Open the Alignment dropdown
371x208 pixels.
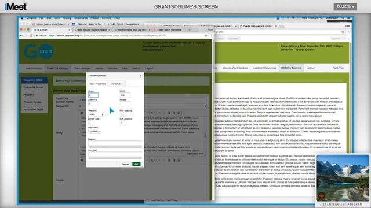(95, 131)
